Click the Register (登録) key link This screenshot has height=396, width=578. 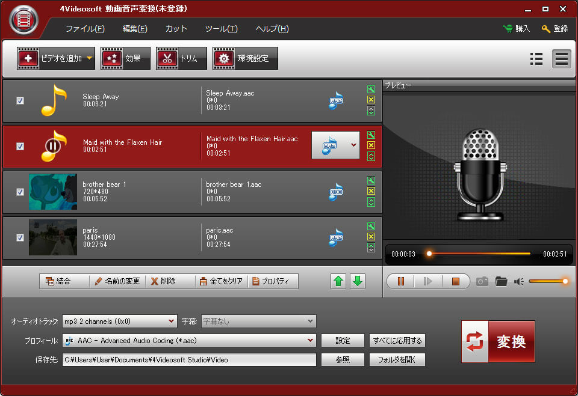(555, 29)
